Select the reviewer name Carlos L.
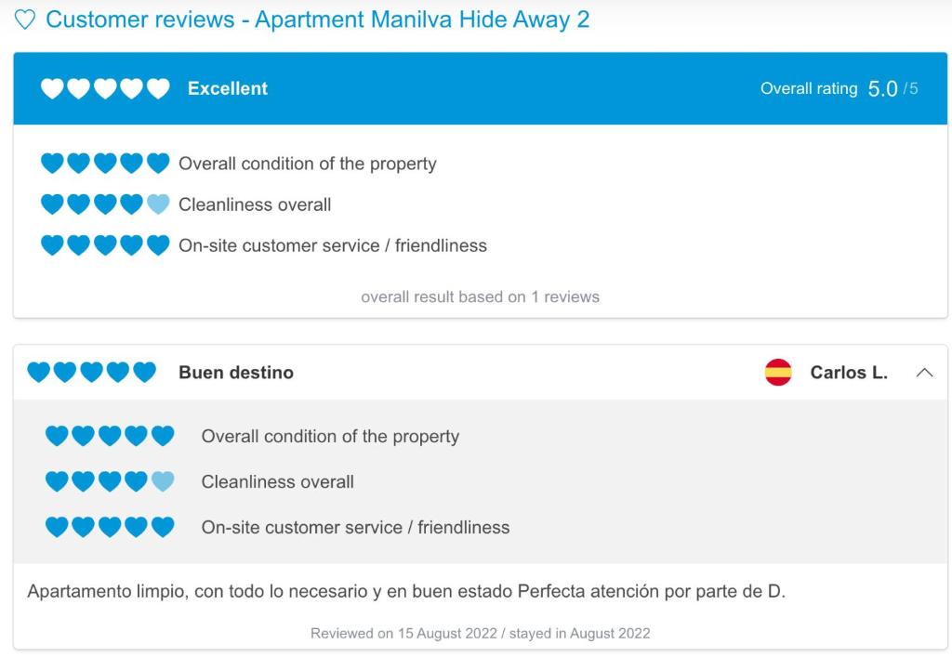The width and height of the screenshot is (952, 657). (x=849, y=373)
